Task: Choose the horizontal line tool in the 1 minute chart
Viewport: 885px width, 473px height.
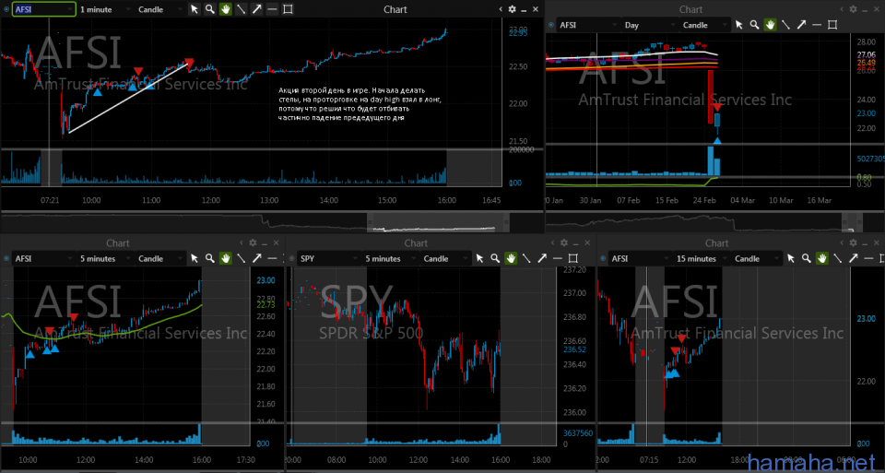Action: 272,9
